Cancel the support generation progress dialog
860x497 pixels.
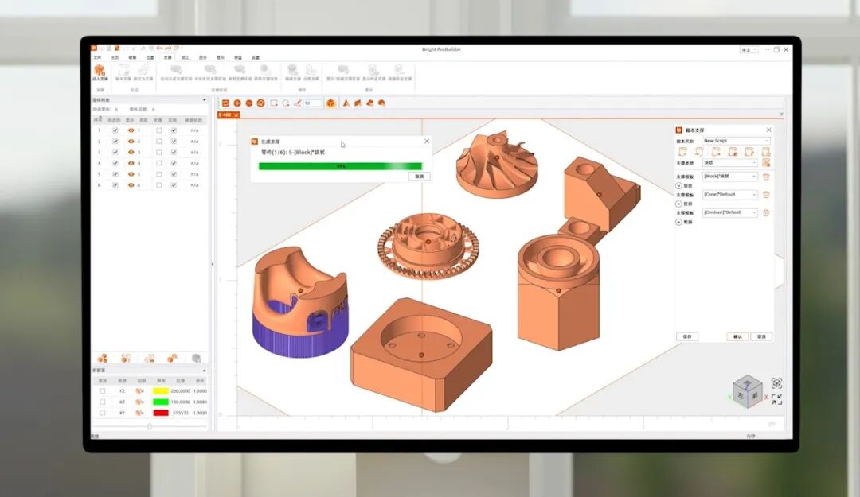[x=420, y=177]
